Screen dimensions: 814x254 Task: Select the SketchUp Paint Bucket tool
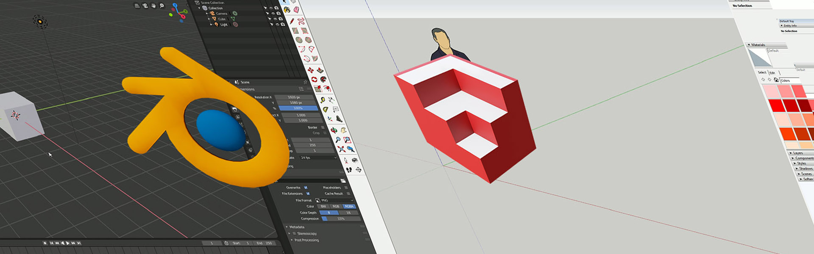coord(287,10)
